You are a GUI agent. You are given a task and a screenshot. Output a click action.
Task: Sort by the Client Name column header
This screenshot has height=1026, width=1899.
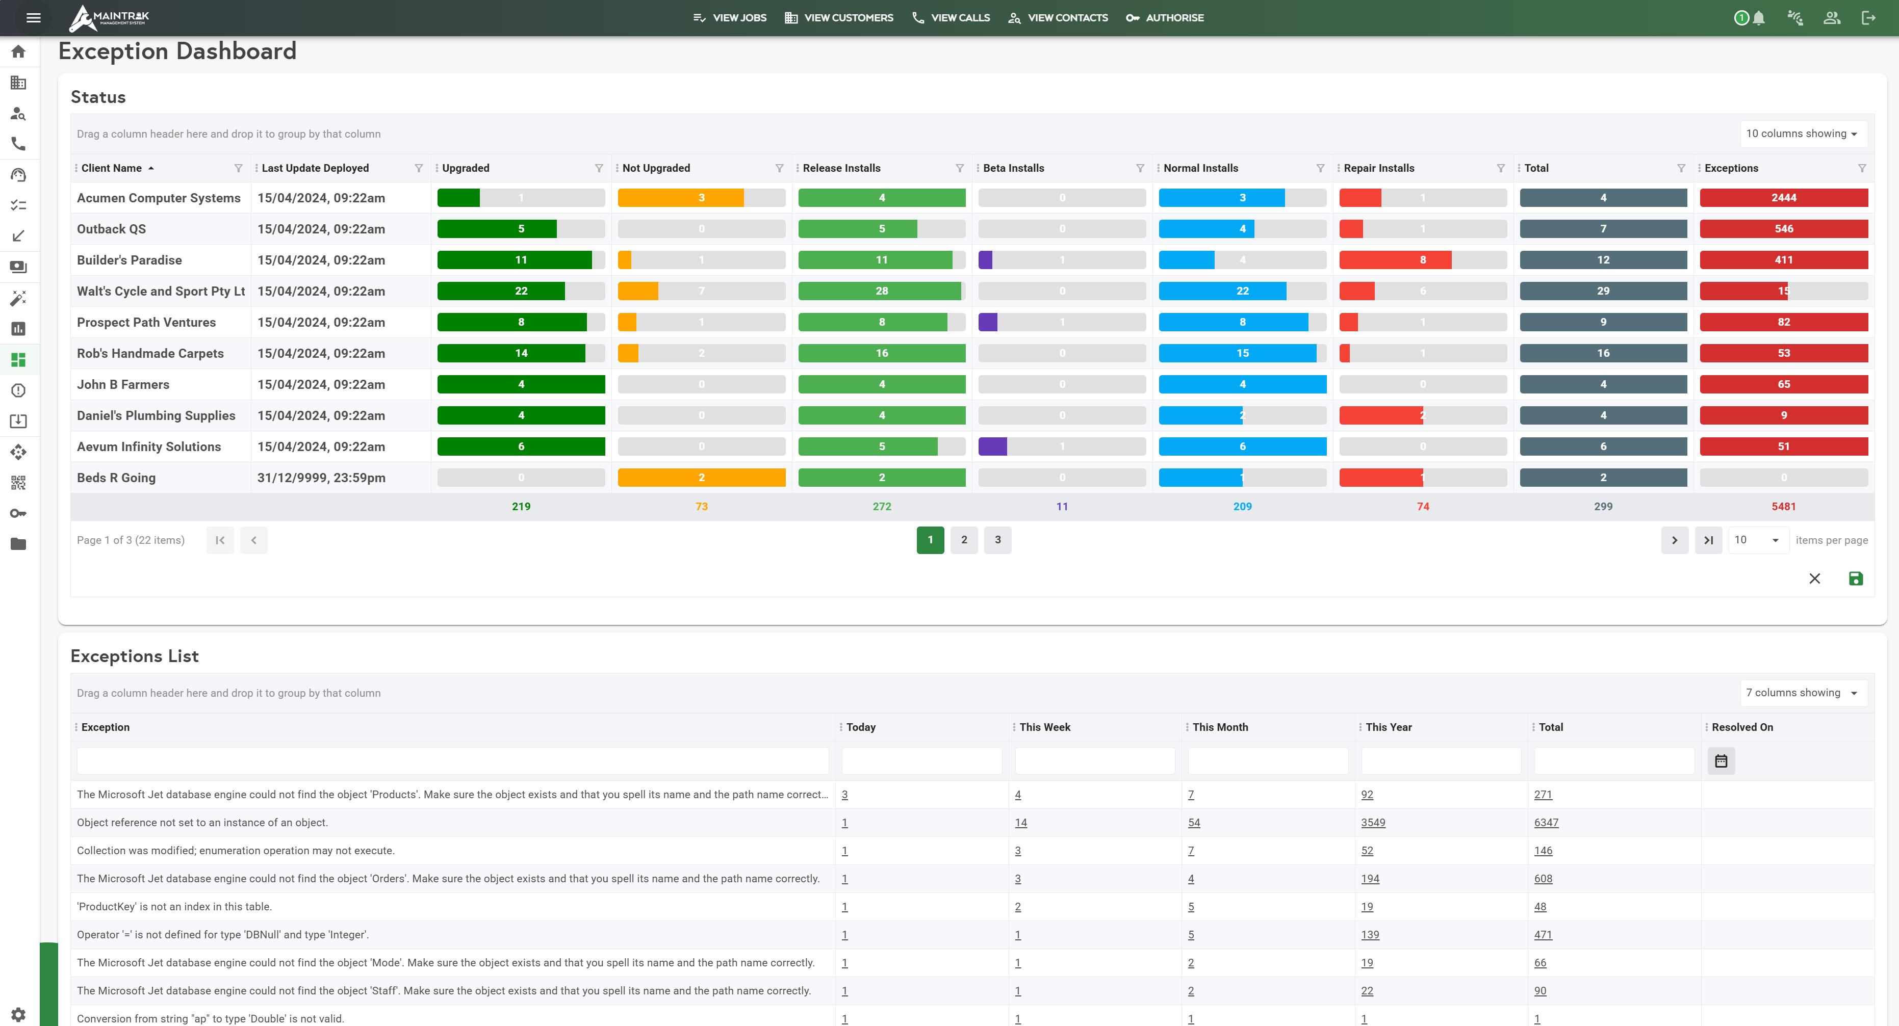point(111,168)
